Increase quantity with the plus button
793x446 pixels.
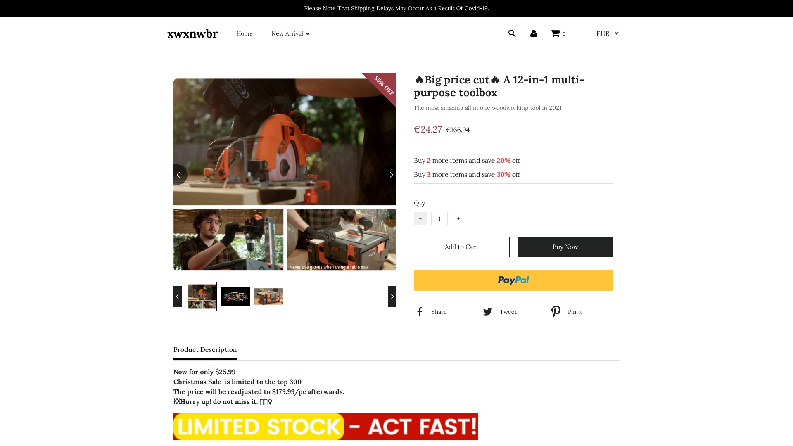[x=458, y=218]
